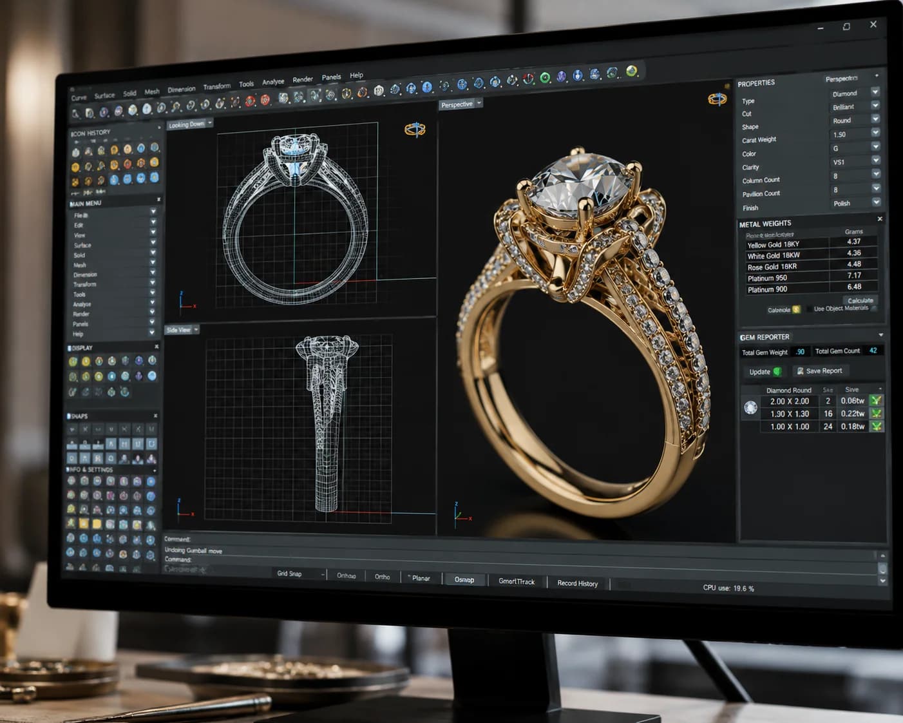Collapse the Gem Reporter panel arrow

[x=880, y=335]
